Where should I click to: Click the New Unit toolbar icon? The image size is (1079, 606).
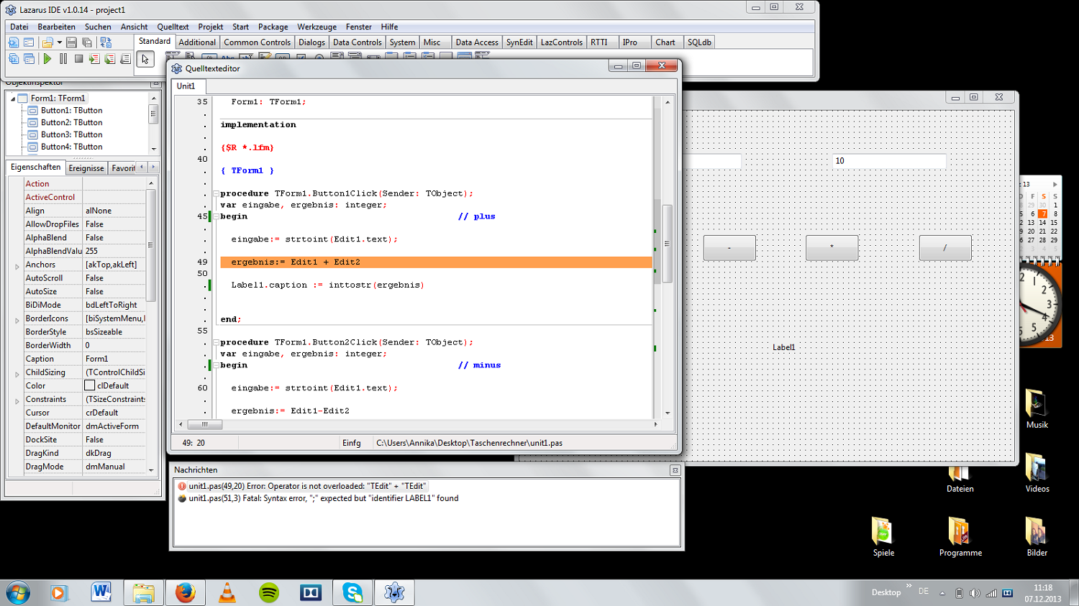coord(14,43)
